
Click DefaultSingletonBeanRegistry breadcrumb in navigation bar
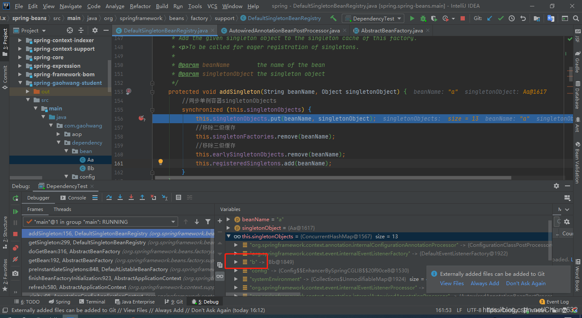281,18
